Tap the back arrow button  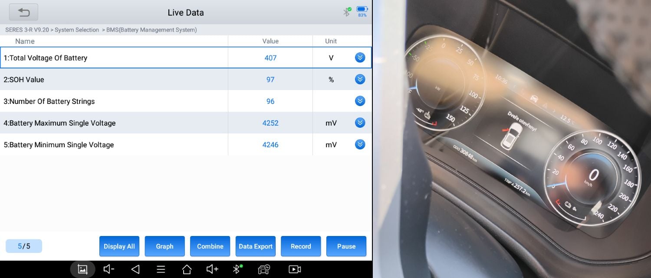click(x=23, y=12)
